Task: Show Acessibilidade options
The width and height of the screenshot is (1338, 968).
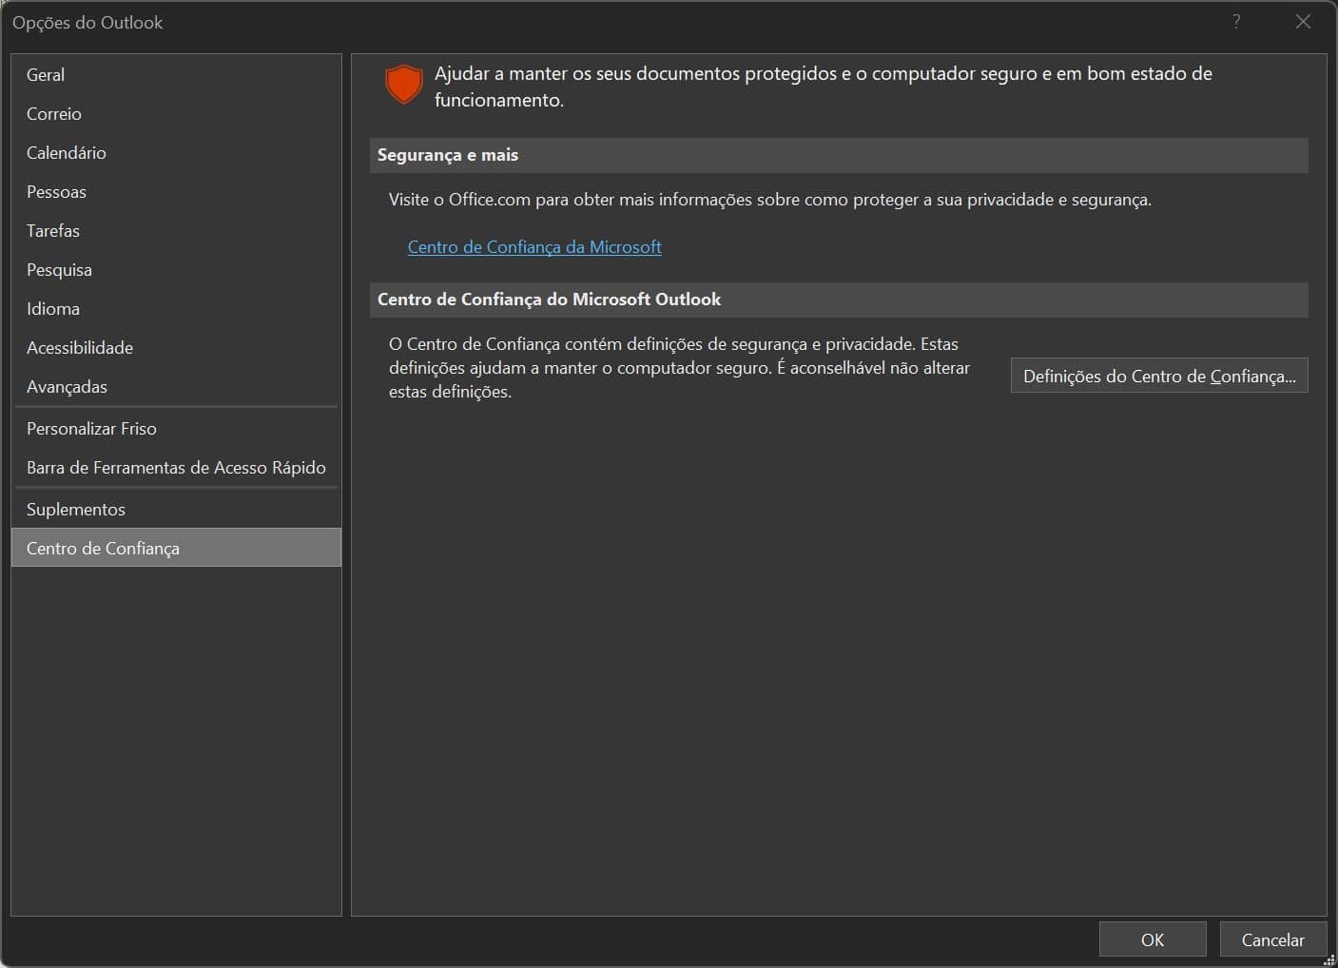Action: pyautogui.click(x=80, y=347)
